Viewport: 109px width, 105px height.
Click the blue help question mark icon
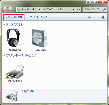103,17
